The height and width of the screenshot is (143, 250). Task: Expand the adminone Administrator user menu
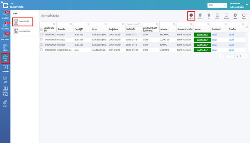coord(237,5)
